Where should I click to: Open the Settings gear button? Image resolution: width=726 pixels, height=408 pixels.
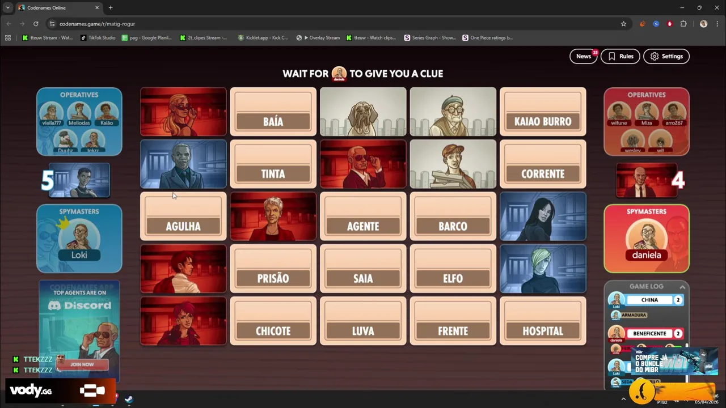tap(666, 56)
